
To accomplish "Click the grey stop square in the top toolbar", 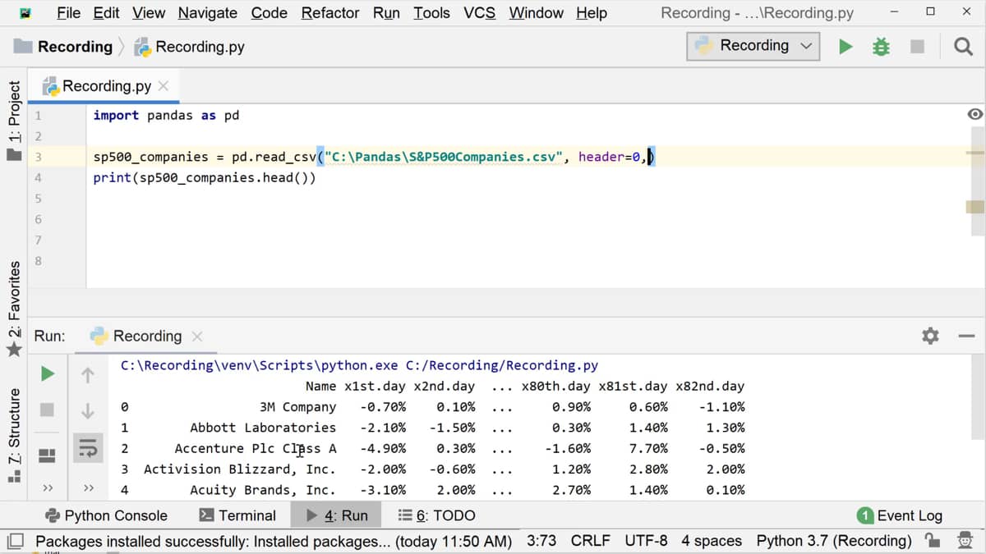I will coord(919,47).
